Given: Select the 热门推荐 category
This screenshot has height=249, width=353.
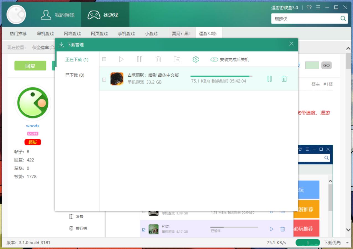Looking at the screenshot, I should coord(18,33).
